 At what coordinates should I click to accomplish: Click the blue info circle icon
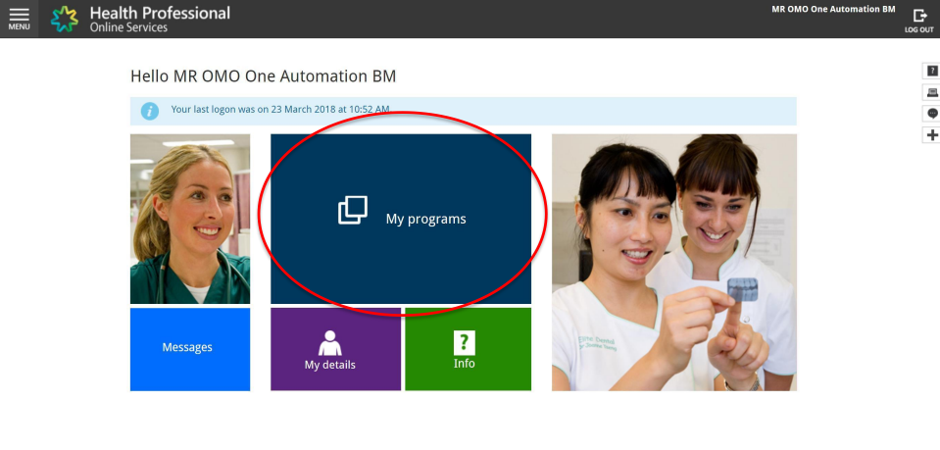150,111
